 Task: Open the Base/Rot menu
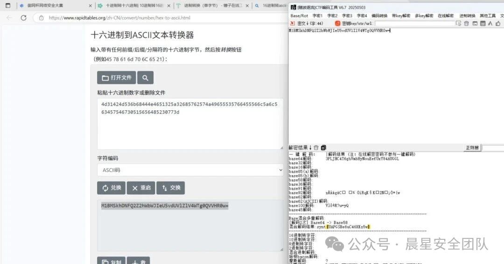(299, 15)
